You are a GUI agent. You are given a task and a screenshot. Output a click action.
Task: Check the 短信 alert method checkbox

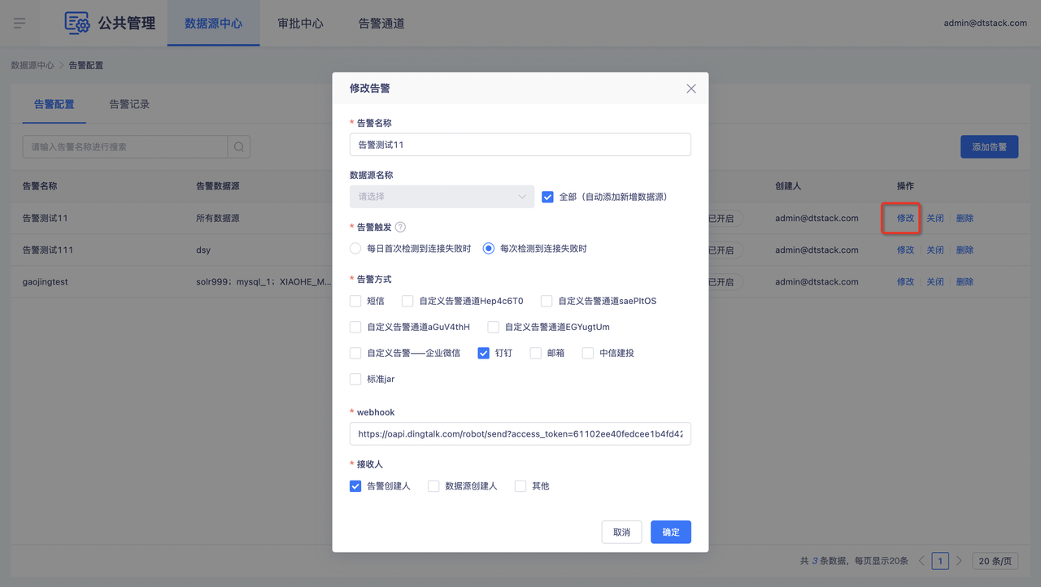[355, 301]
